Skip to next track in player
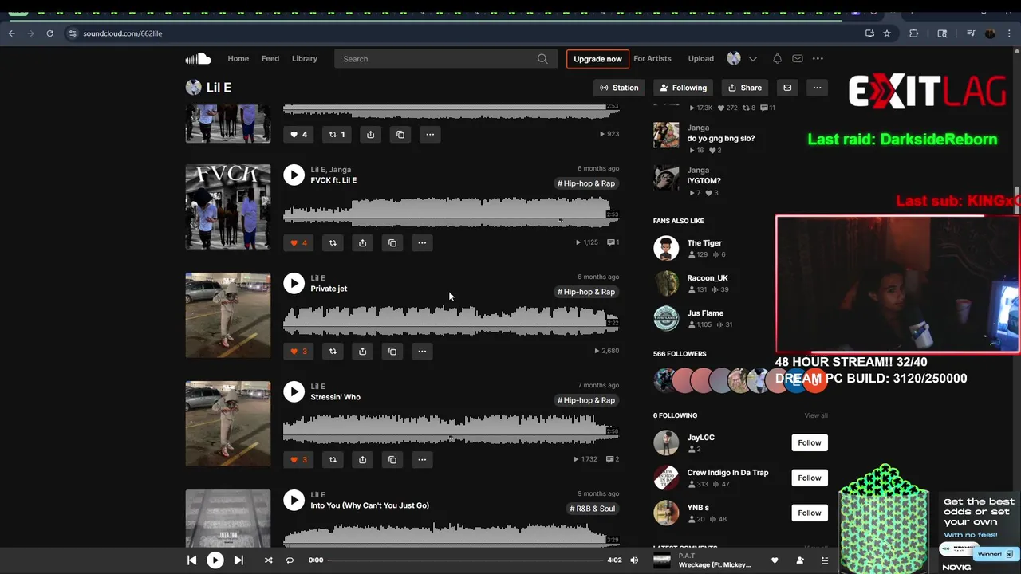The height and width of the screenshot is (574, 1021). coord(238,560)
